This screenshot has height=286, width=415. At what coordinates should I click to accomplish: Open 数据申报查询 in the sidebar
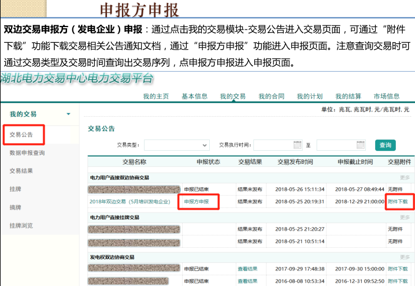tap(27, 153)
